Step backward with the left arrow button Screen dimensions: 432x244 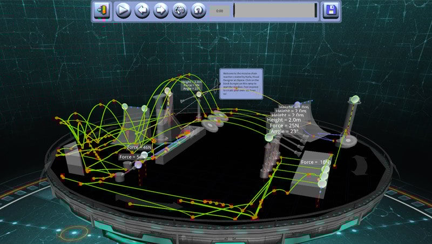[x=142, y=10]
